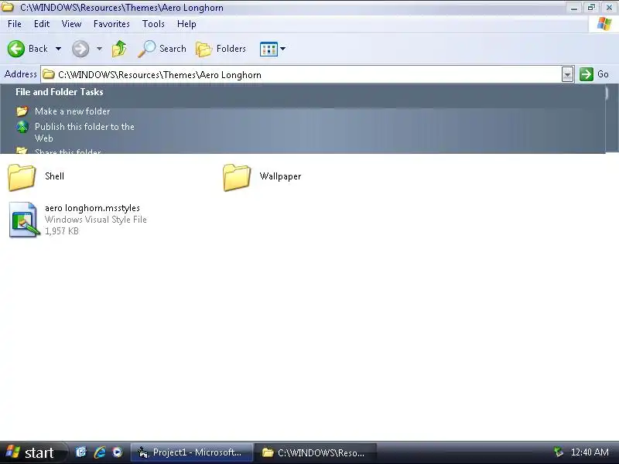
Task: Launch Windows Media Player quick launch icon
Action: pos(118,452)
